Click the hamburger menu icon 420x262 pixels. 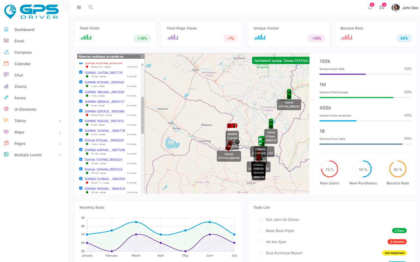coord(79,7)
